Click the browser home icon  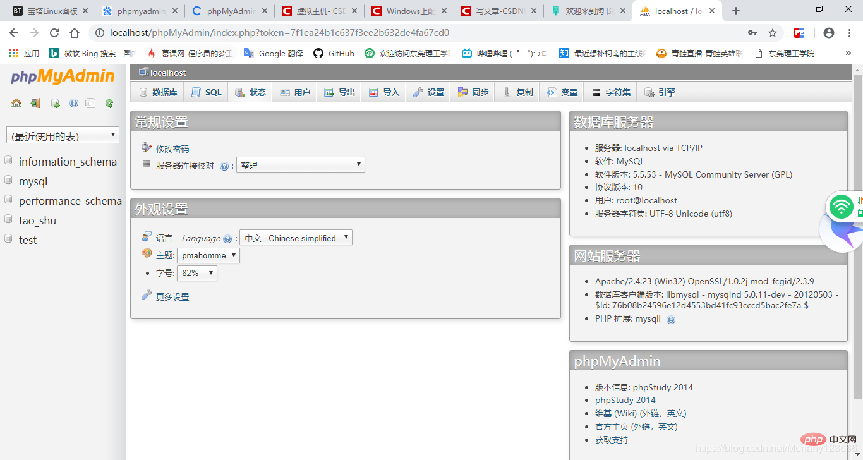click(75, 33)
